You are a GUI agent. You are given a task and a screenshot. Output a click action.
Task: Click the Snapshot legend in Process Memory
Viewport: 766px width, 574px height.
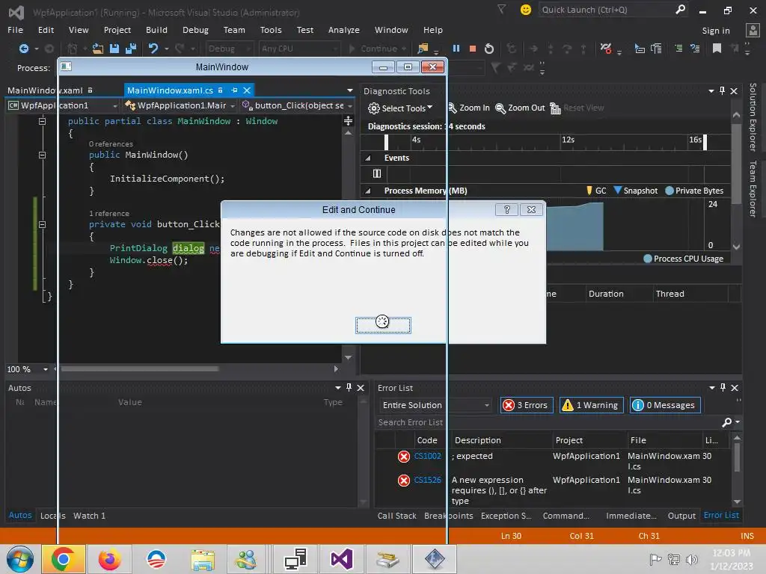click(636, 191)
